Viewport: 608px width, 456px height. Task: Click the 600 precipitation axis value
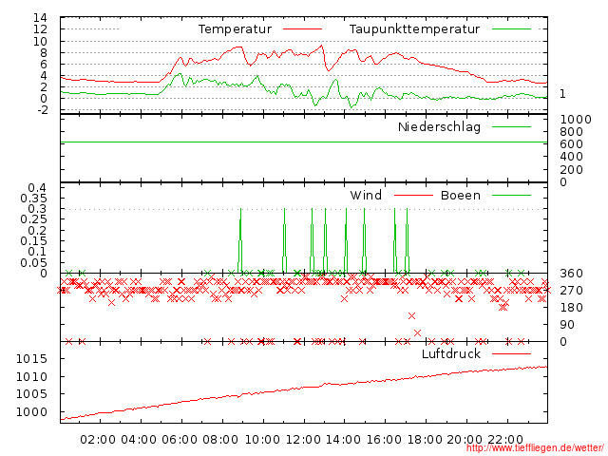coord(572,144)
